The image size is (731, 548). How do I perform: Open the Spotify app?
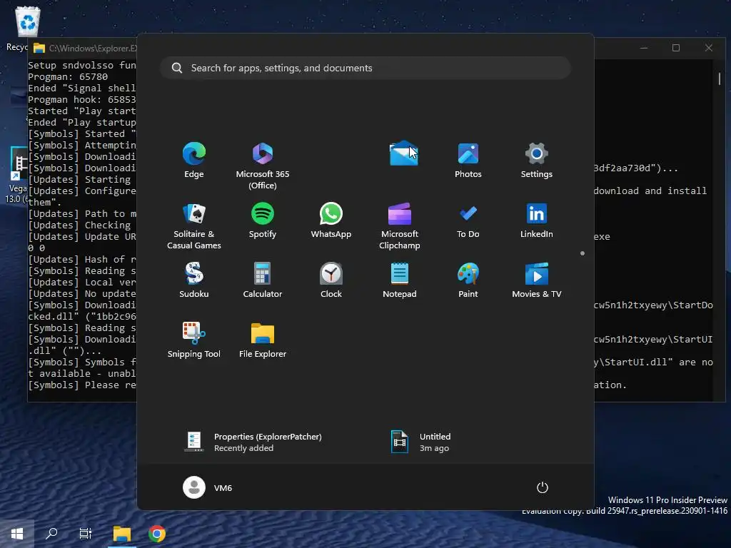(263, 220)
